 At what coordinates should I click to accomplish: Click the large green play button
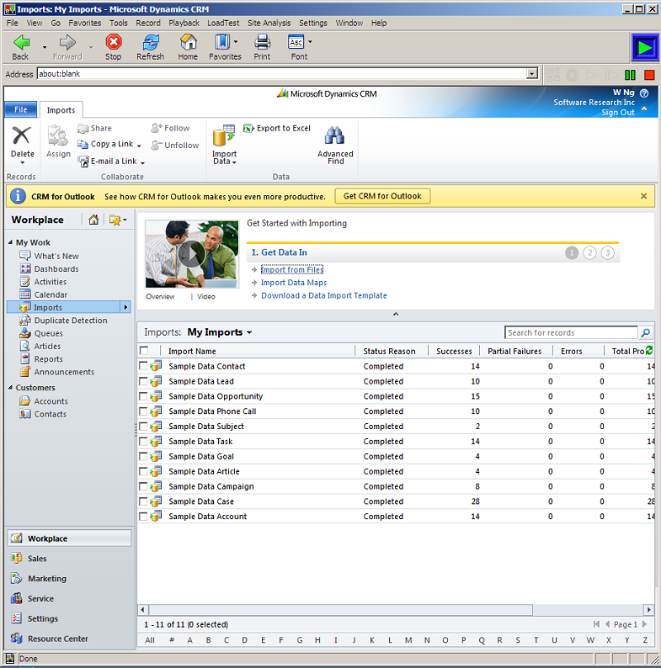point(645,47)
